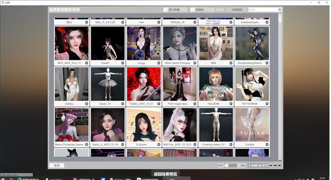Open gear options for B06 scene
This screenshot has width=331, height=180.
[x=231, y=63]
